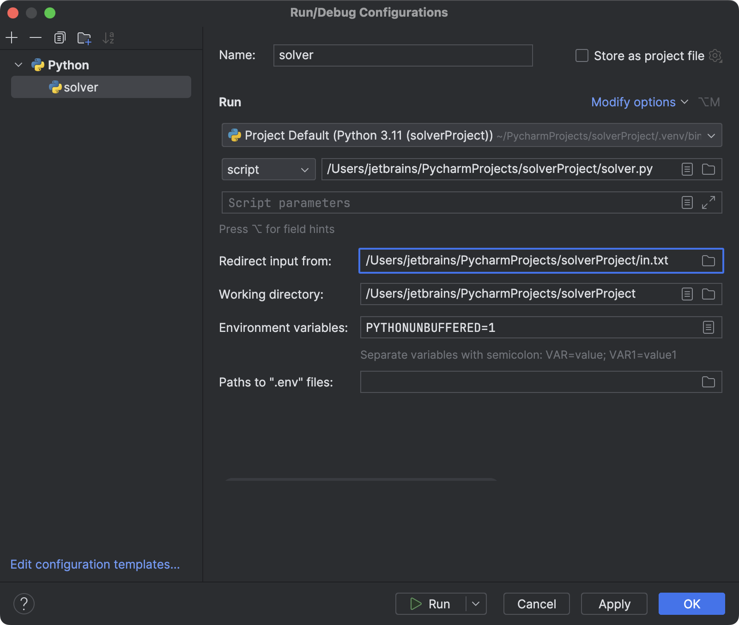This screenshot has height=625, width=739.
Task: Click inside the Paths to .env files field
Action: [x=508, y=382]
